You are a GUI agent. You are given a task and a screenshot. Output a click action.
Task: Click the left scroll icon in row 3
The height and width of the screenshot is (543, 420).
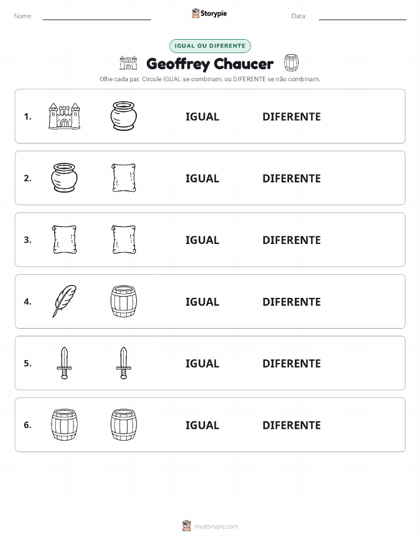coord(65,240)
